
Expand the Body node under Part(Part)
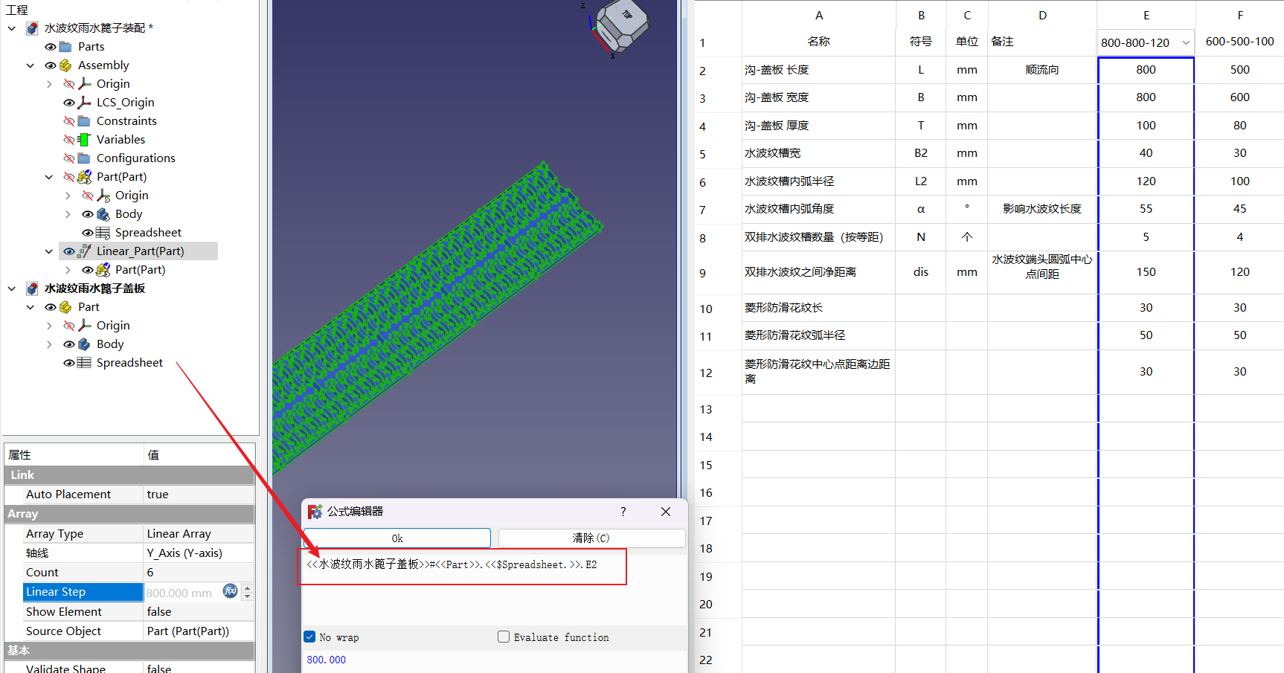(x=68, y=214)
